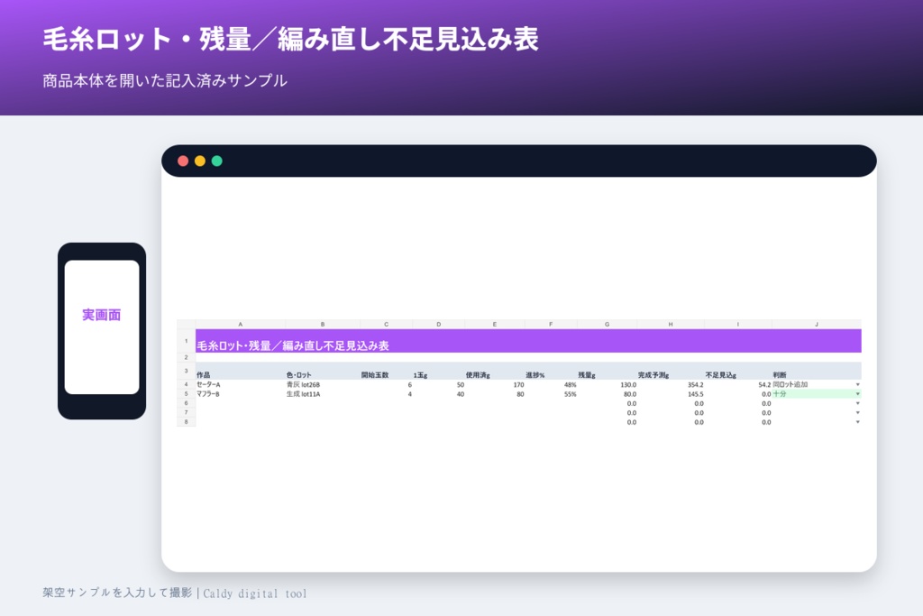Open the 判断 dropdown arrow in row 4
Image resolution: width=923 pixels, height=616 pixels.
point(857,384)
